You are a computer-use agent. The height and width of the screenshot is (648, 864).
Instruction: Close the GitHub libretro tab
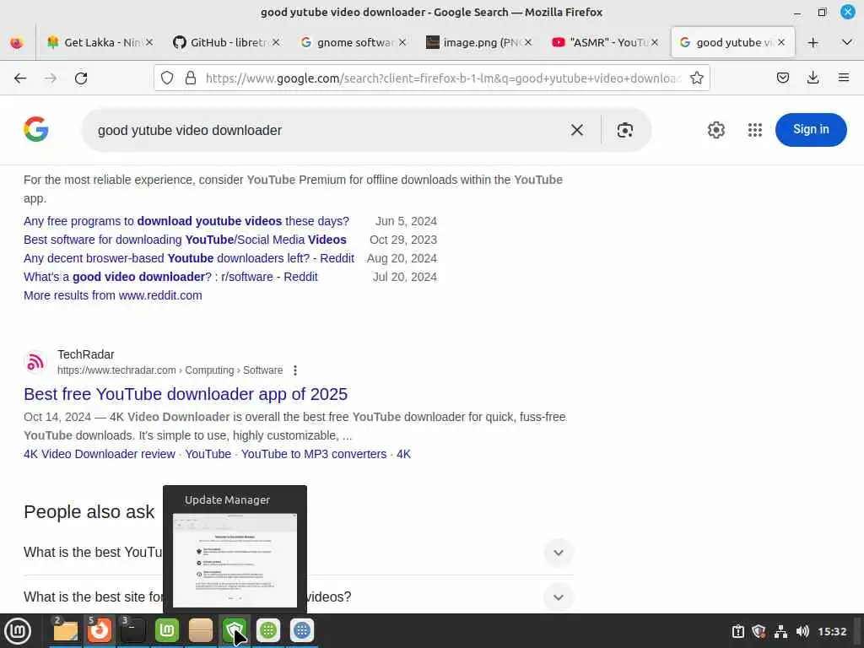coord(276,42)
